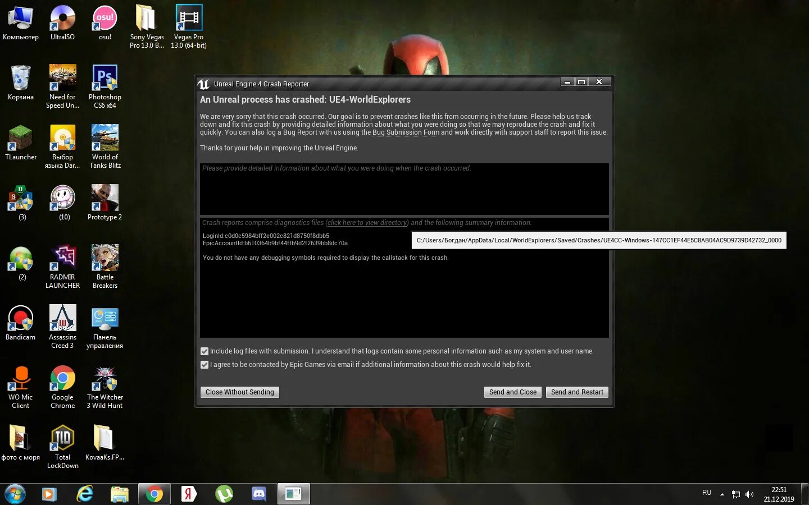Click RU language indicator in tray
The image size is (809, 505).
707,493
